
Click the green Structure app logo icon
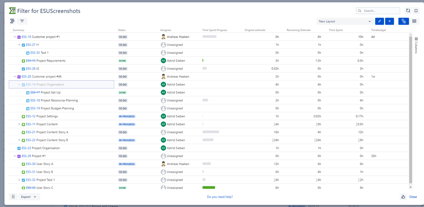[12, 11]
